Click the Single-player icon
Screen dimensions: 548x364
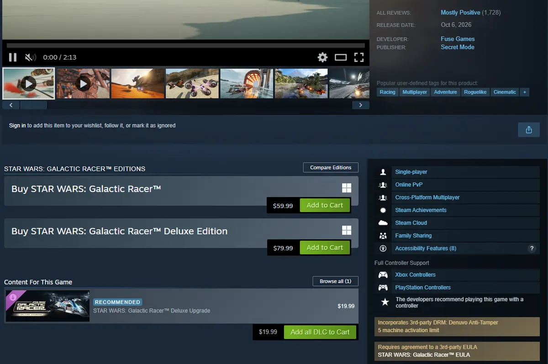point(383,172)
